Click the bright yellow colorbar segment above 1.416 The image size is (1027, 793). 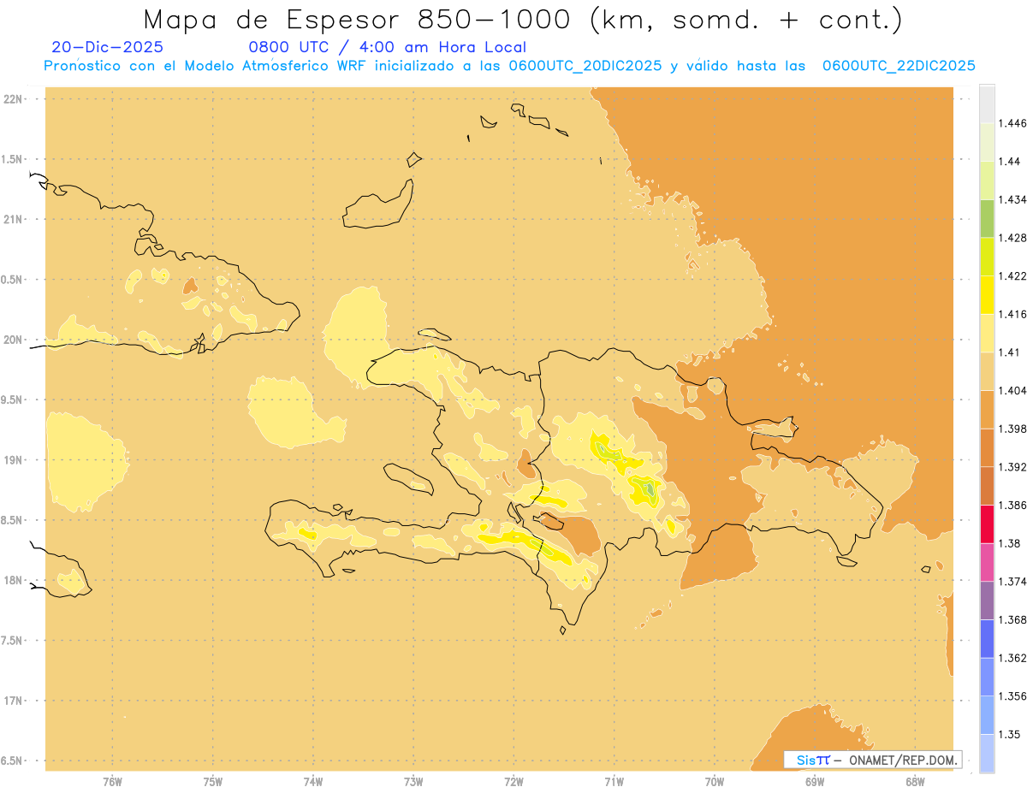pos(987,295)
